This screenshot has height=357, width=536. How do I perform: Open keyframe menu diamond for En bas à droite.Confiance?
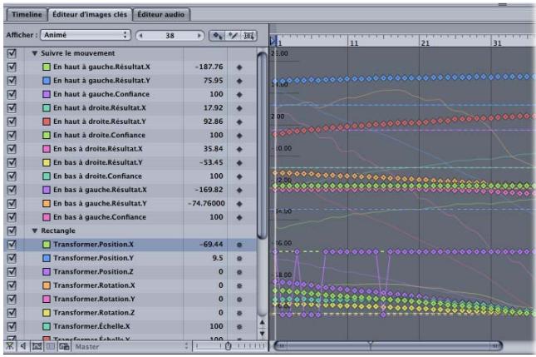pos(239,176)
